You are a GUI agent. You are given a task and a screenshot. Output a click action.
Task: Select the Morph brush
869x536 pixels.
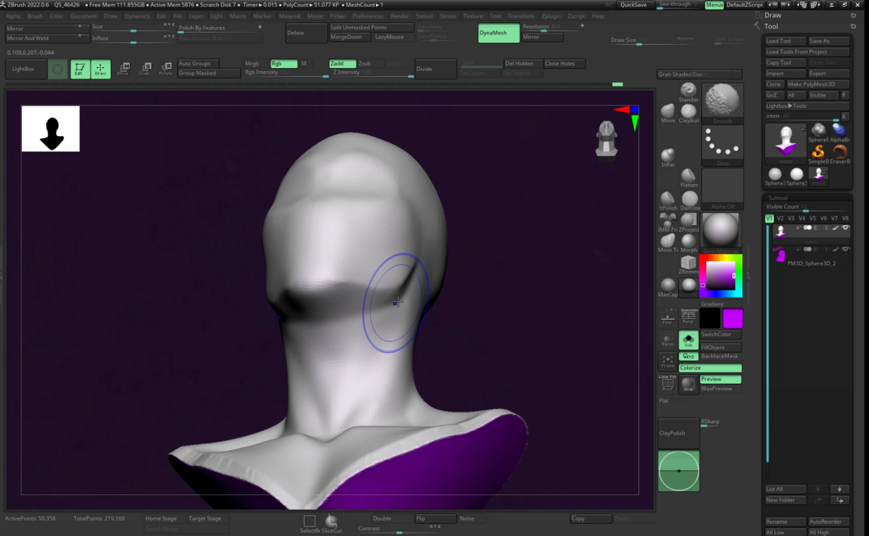pyautogui.click(x=689, y=243)
